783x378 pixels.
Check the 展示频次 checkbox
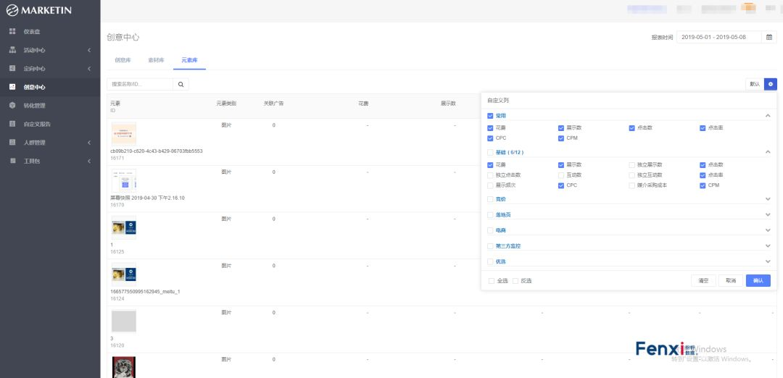click(x=490, y=185)
